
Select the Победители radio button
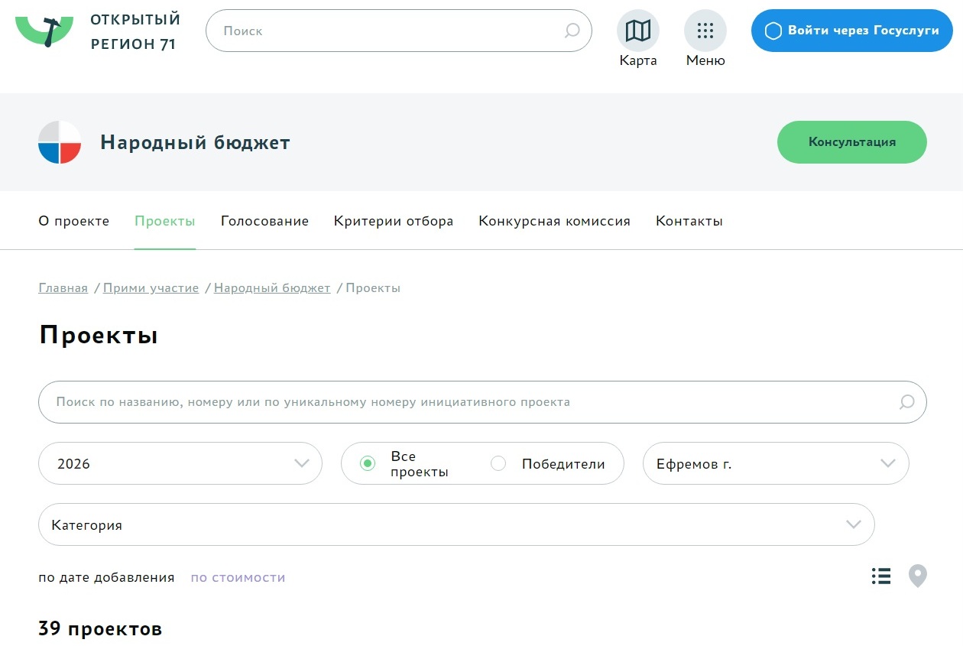(498, 463)
